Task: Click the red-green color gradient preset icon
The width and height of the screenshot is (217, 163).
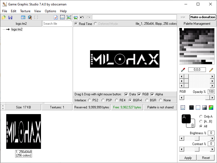Action: pyautogui.click(x=211, y=108)
